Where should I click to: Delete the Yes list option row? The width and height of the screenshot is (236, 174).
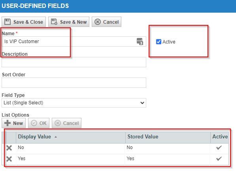(9, 159)
